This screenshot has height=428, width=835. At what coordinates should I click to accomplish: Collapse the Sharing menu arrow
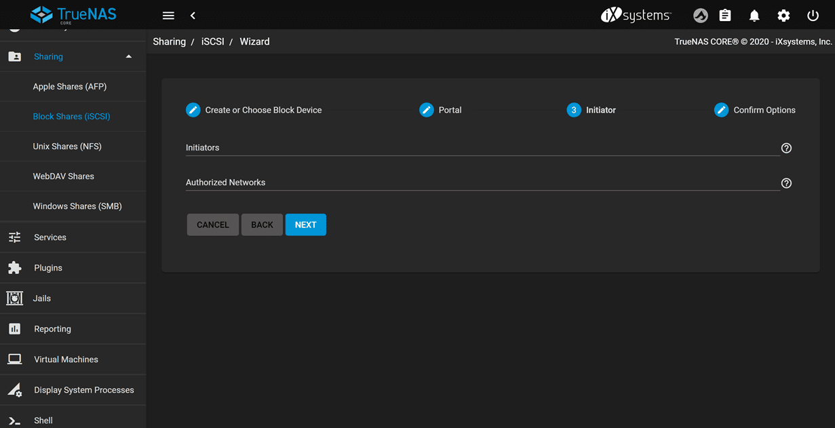[x=129, y=56]
